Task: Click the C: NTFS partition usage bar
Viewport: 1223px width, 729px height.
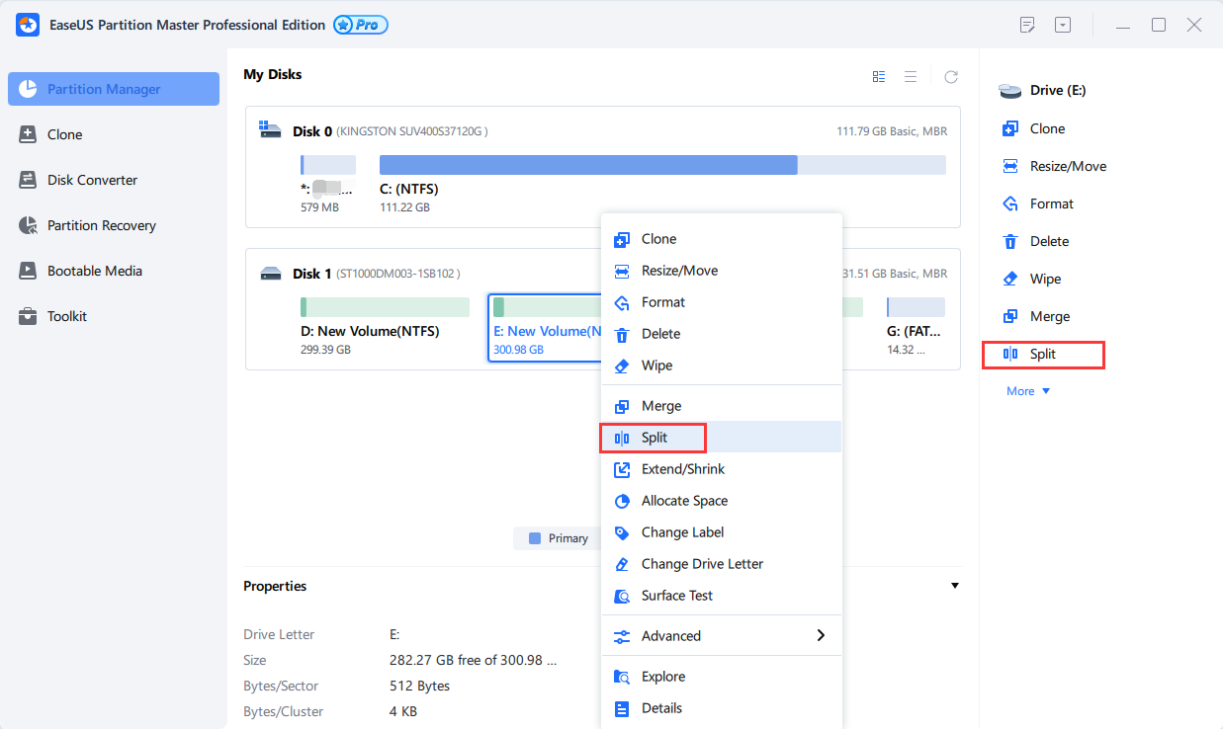Action: tap(661, 165)
